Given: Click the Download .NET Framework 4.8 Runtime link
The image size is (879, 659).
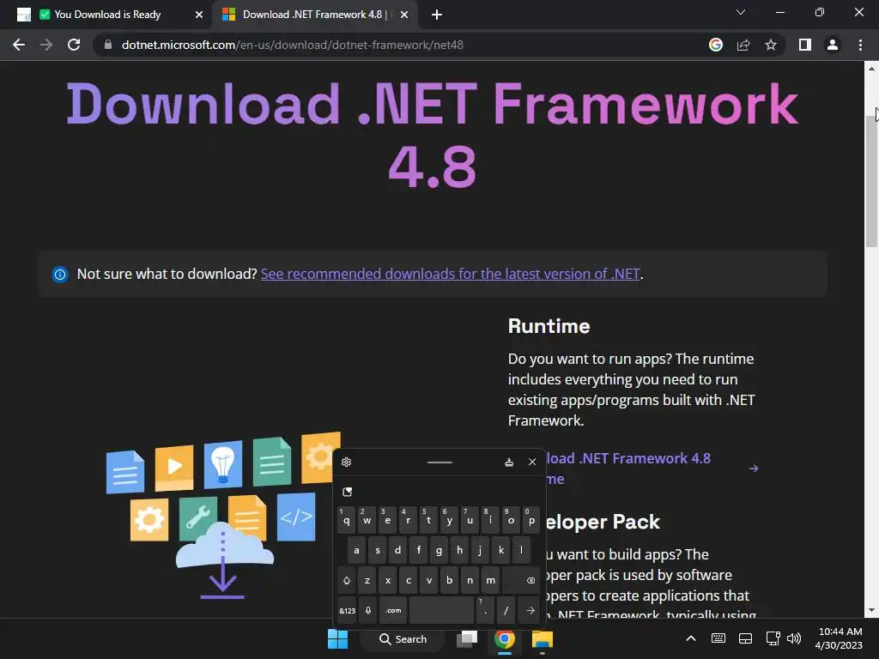Looking at the screenshot, I should coord(627,469).
